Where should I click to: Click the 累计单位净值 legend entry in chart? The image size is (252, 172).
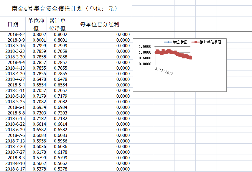click(206, 42)
